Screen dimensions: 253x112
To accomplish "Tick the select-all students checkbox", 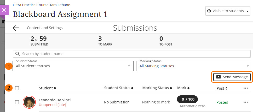I will (17, 88).
